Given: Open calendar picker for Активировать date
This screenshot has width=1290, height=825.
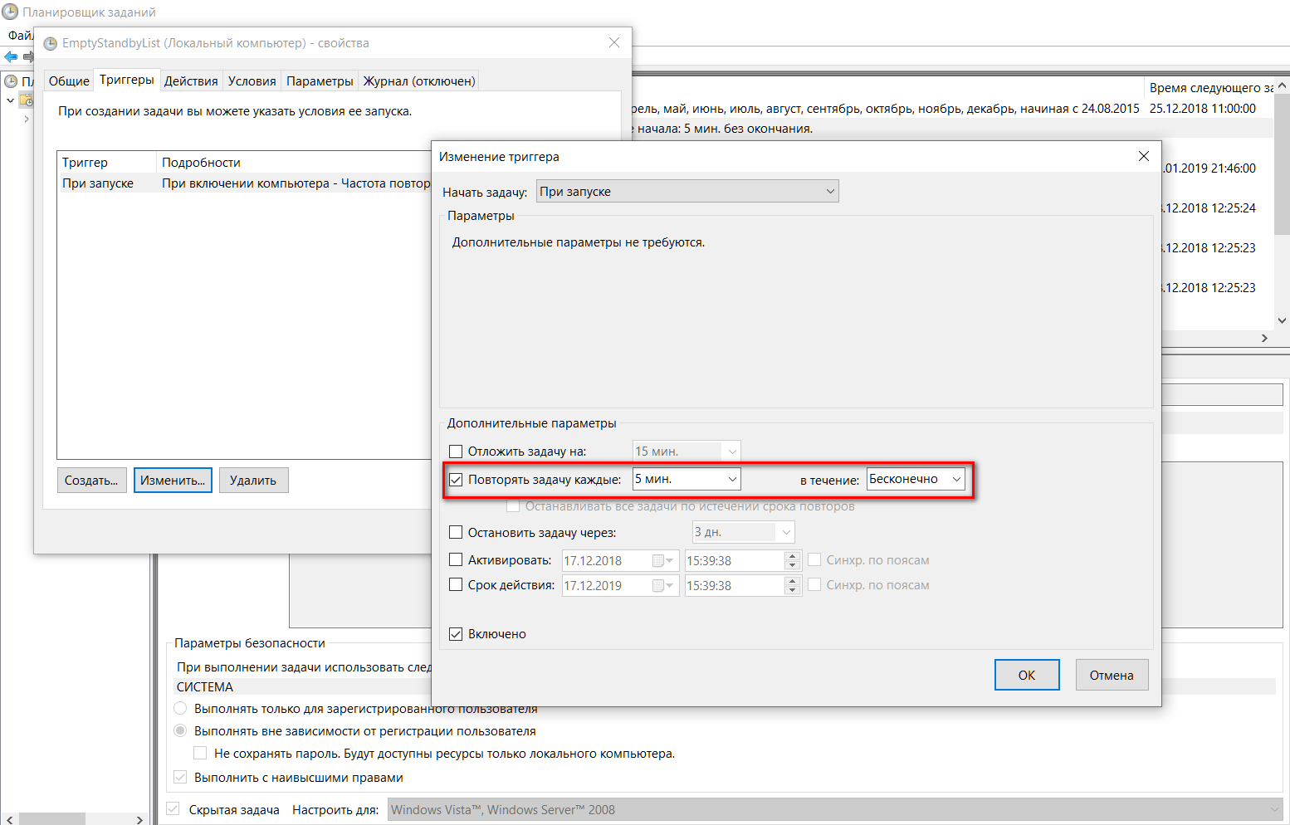Looking at the screenshot, I should [x=662, y=561].
